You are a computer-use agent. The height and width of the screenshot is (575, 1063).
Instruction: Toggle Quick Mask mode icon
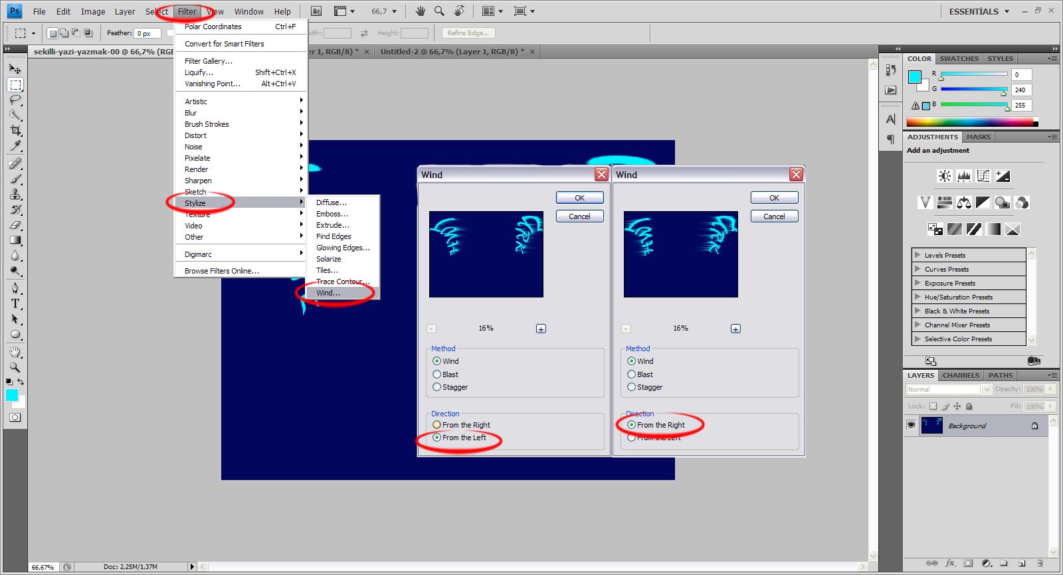click(x=15, y=418)
